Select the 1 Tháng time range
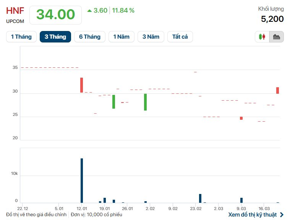 (21, 37)
